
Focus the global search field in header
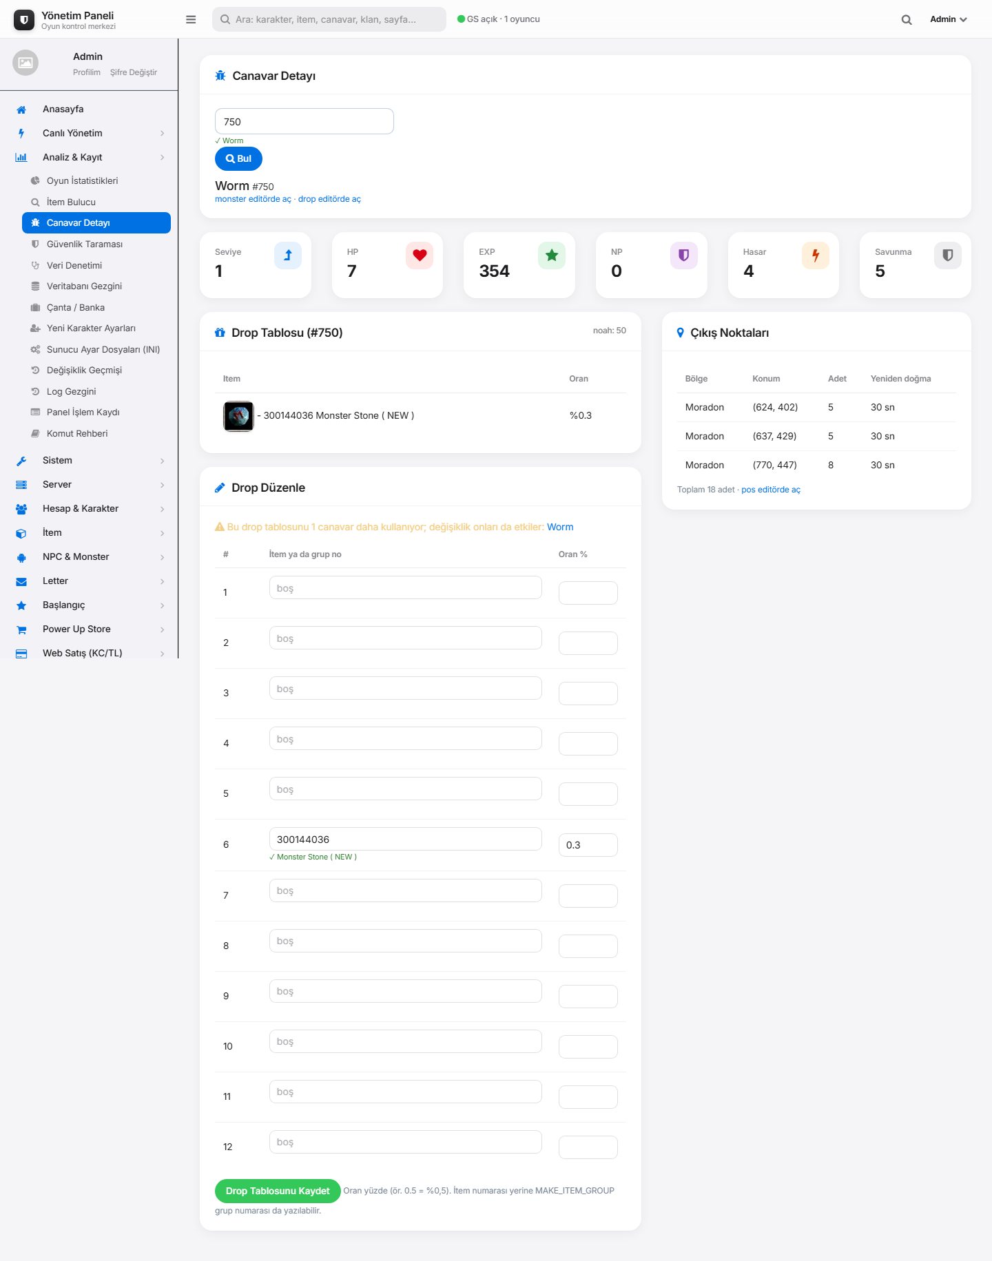coord(329,19)
